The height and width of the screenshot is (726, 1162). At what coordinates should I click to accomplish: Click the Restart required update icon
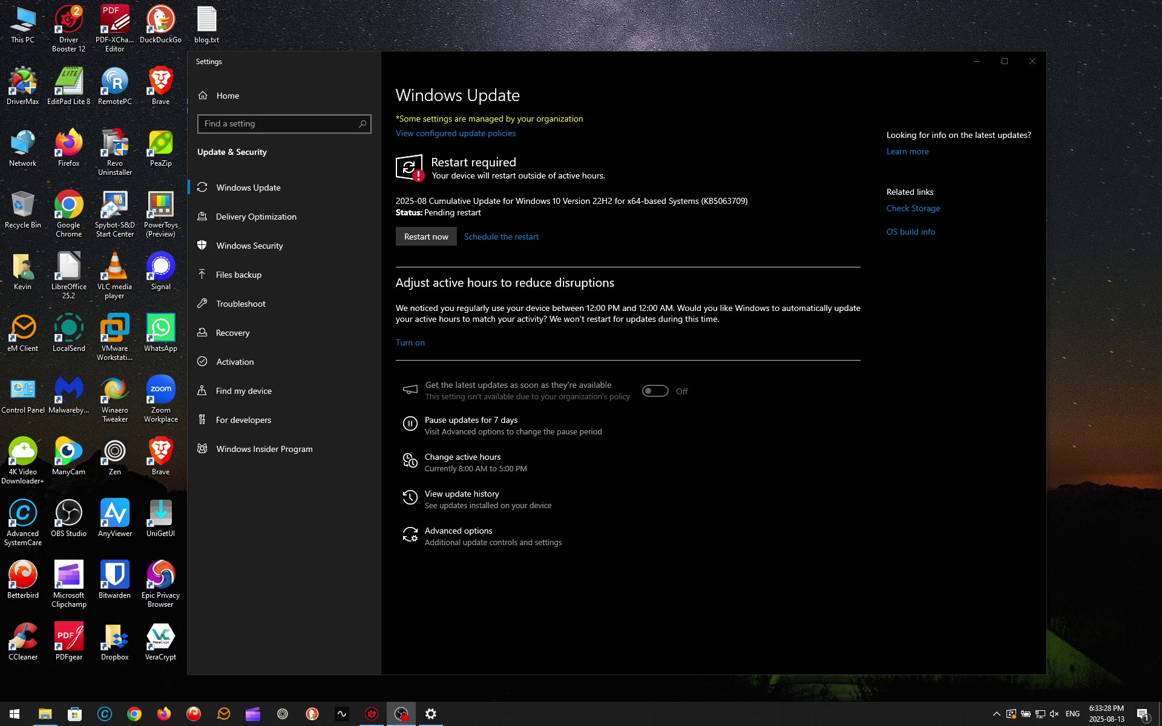[x=410, y=168]
